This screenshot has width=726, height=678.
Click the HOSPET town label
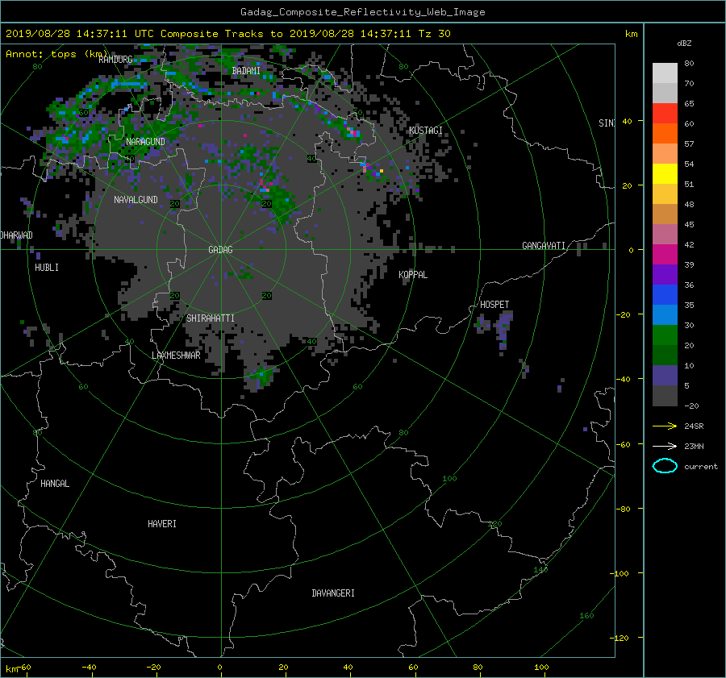click(x=494, y=305)
